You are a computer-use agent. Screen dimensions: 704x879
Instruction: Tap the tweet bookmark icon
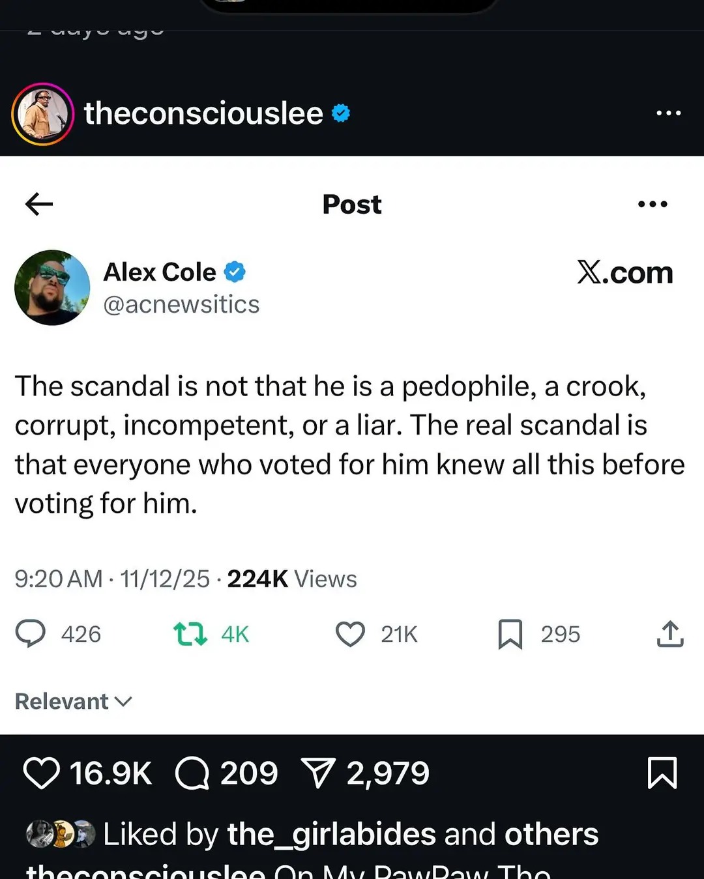click(510, 634)
